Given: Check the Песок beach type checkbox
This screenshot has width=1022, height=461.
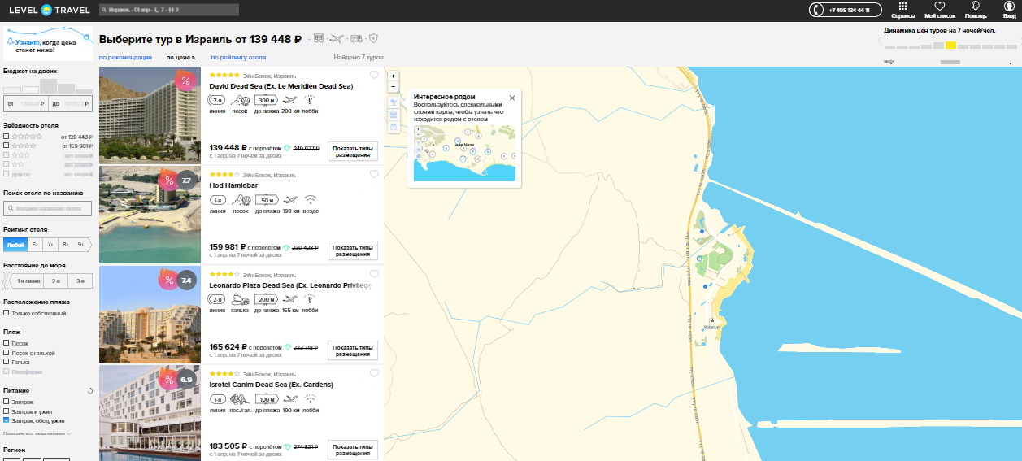Looking at the screenshot, I should point(7,343).
